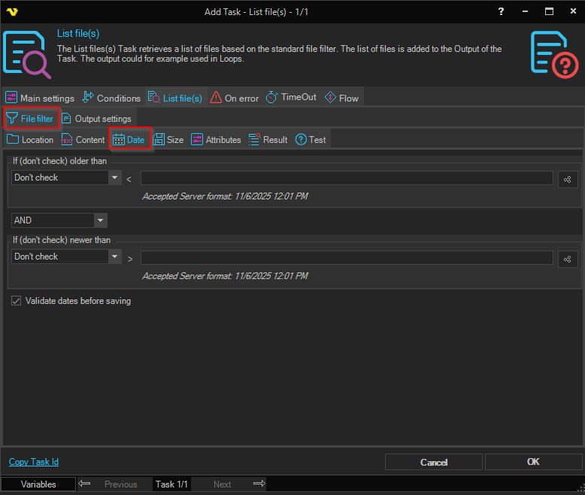
Task: Click the Copy Task Id link
Action: 34,462
